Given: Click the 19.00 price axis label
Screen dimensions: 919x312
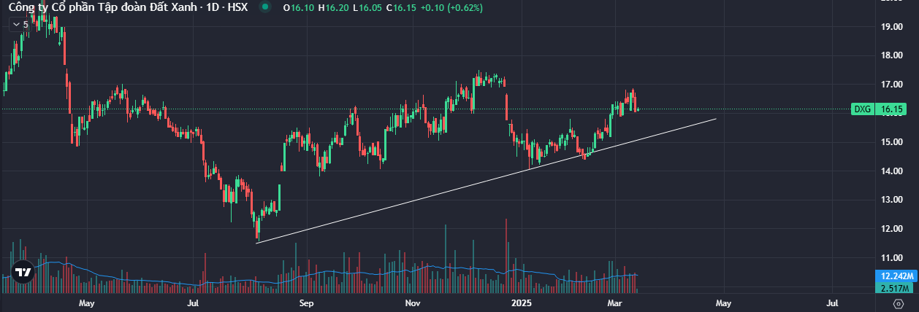Looking at the screenshot, I should point(891,27).
